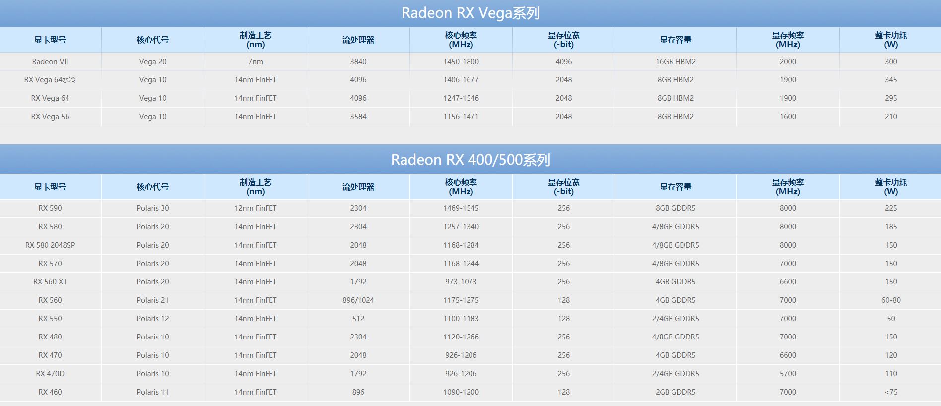Select the RX 580 2048SP model name
The image size is (941, 406).
[x=50, y=245]
